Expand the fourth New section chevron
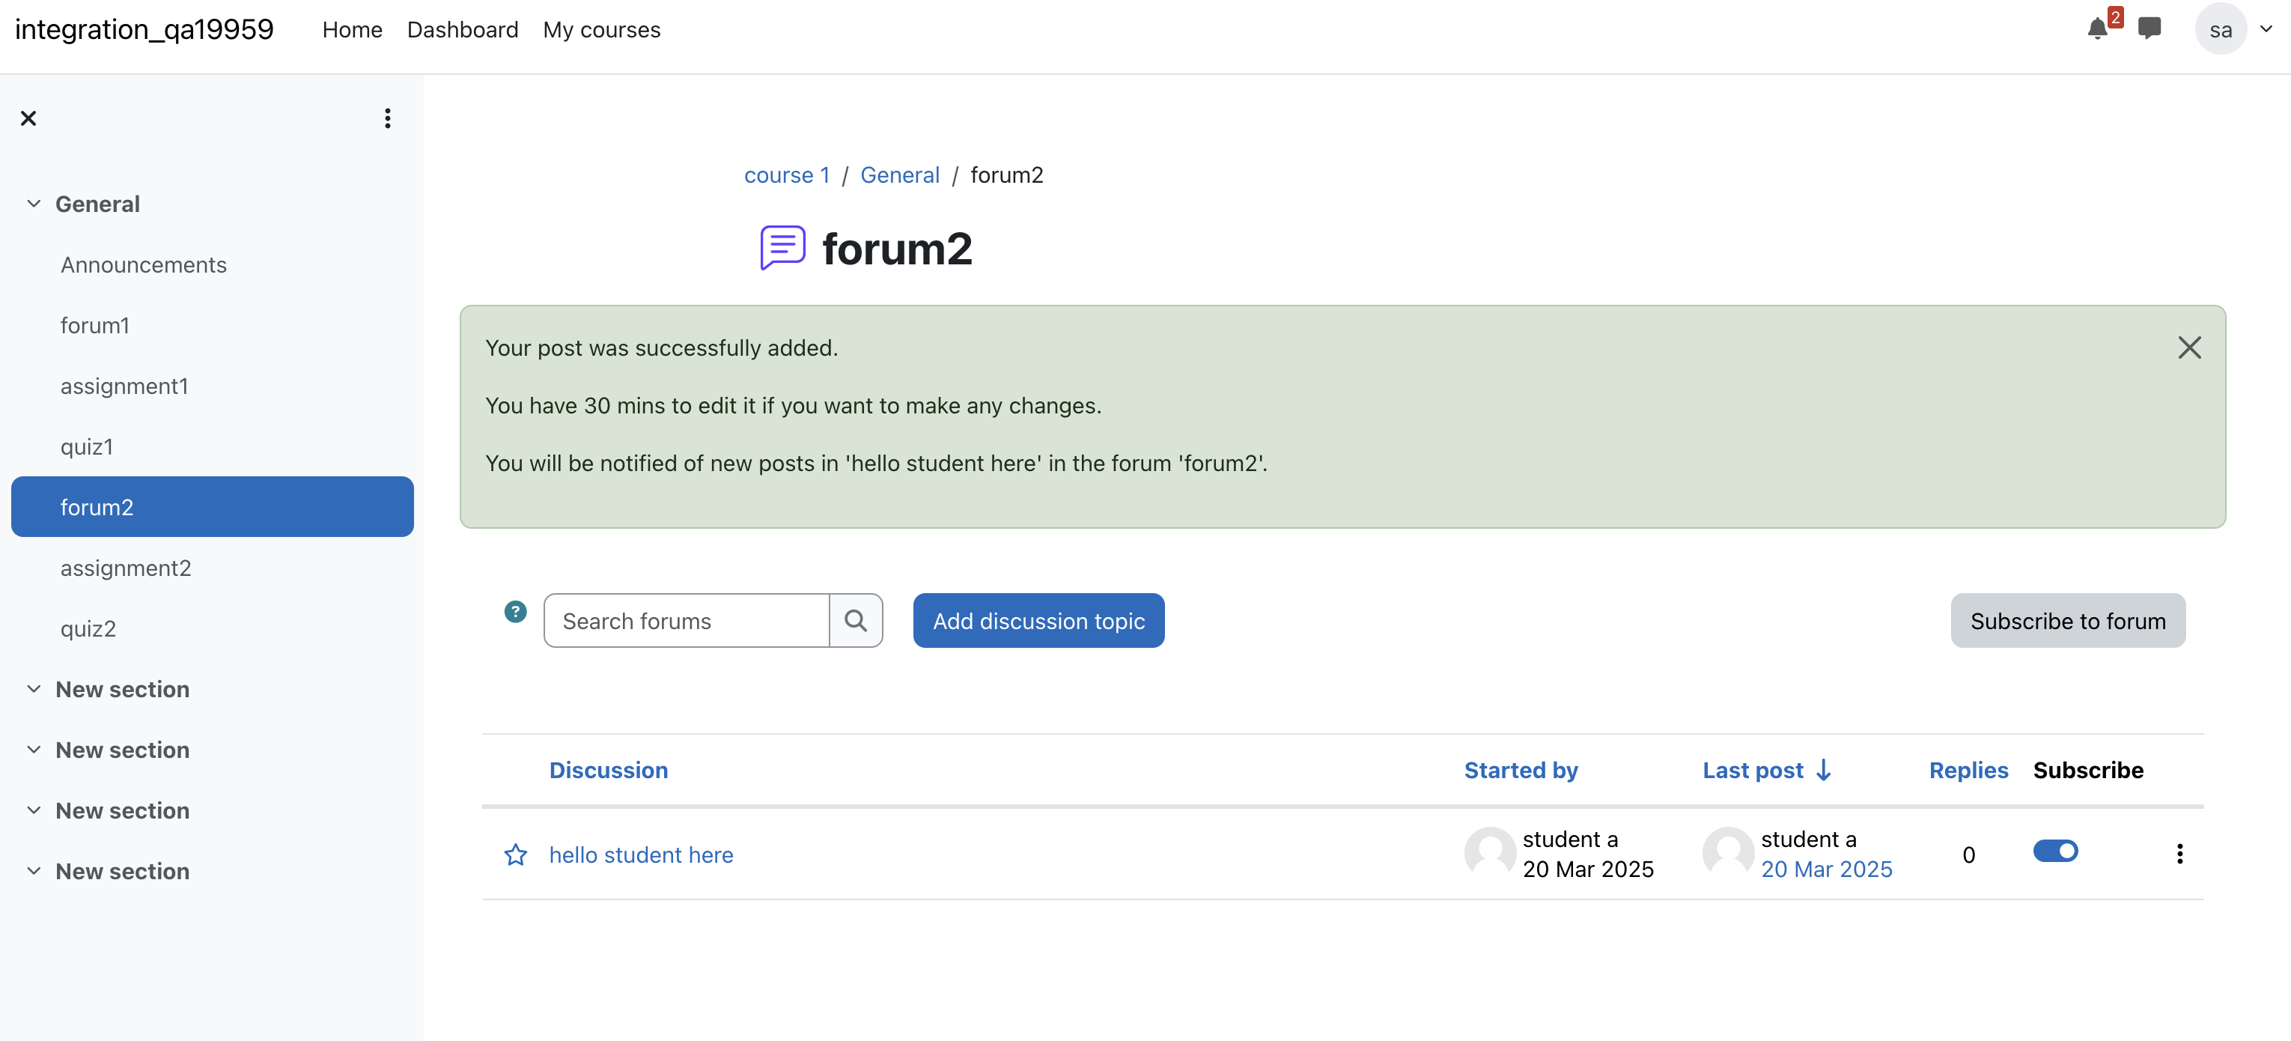Image resolution: width=2291 pixels, height=1041 pixels. click(34, 870)
